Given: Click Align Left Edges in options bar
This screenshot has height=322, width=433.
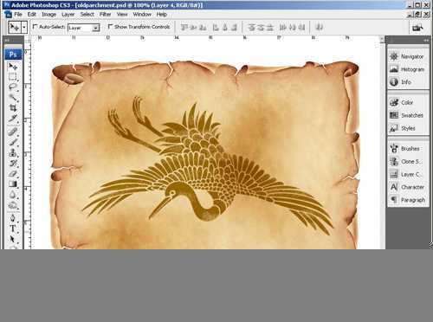Looking at the screenshot, I should click(x=216, y=28).
